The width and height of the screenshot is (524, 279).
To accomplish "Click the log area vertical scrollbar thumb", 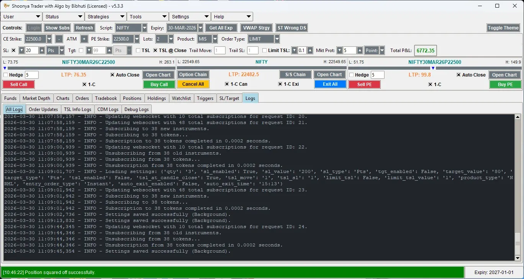I will (x=517, y=243).
